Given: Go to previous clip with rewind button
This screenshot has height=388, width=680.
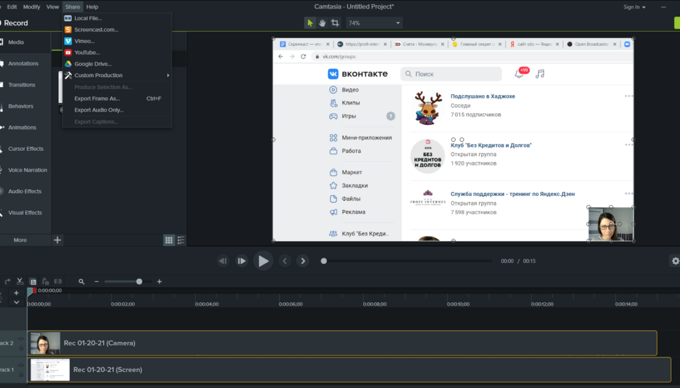Looking at the screenshot, I should 223,261.
